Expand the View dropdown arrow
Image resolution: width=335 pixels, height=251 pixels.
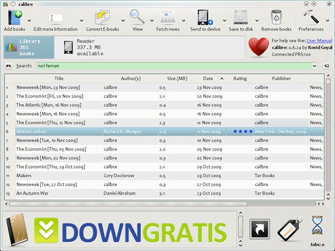pos(152,21)
